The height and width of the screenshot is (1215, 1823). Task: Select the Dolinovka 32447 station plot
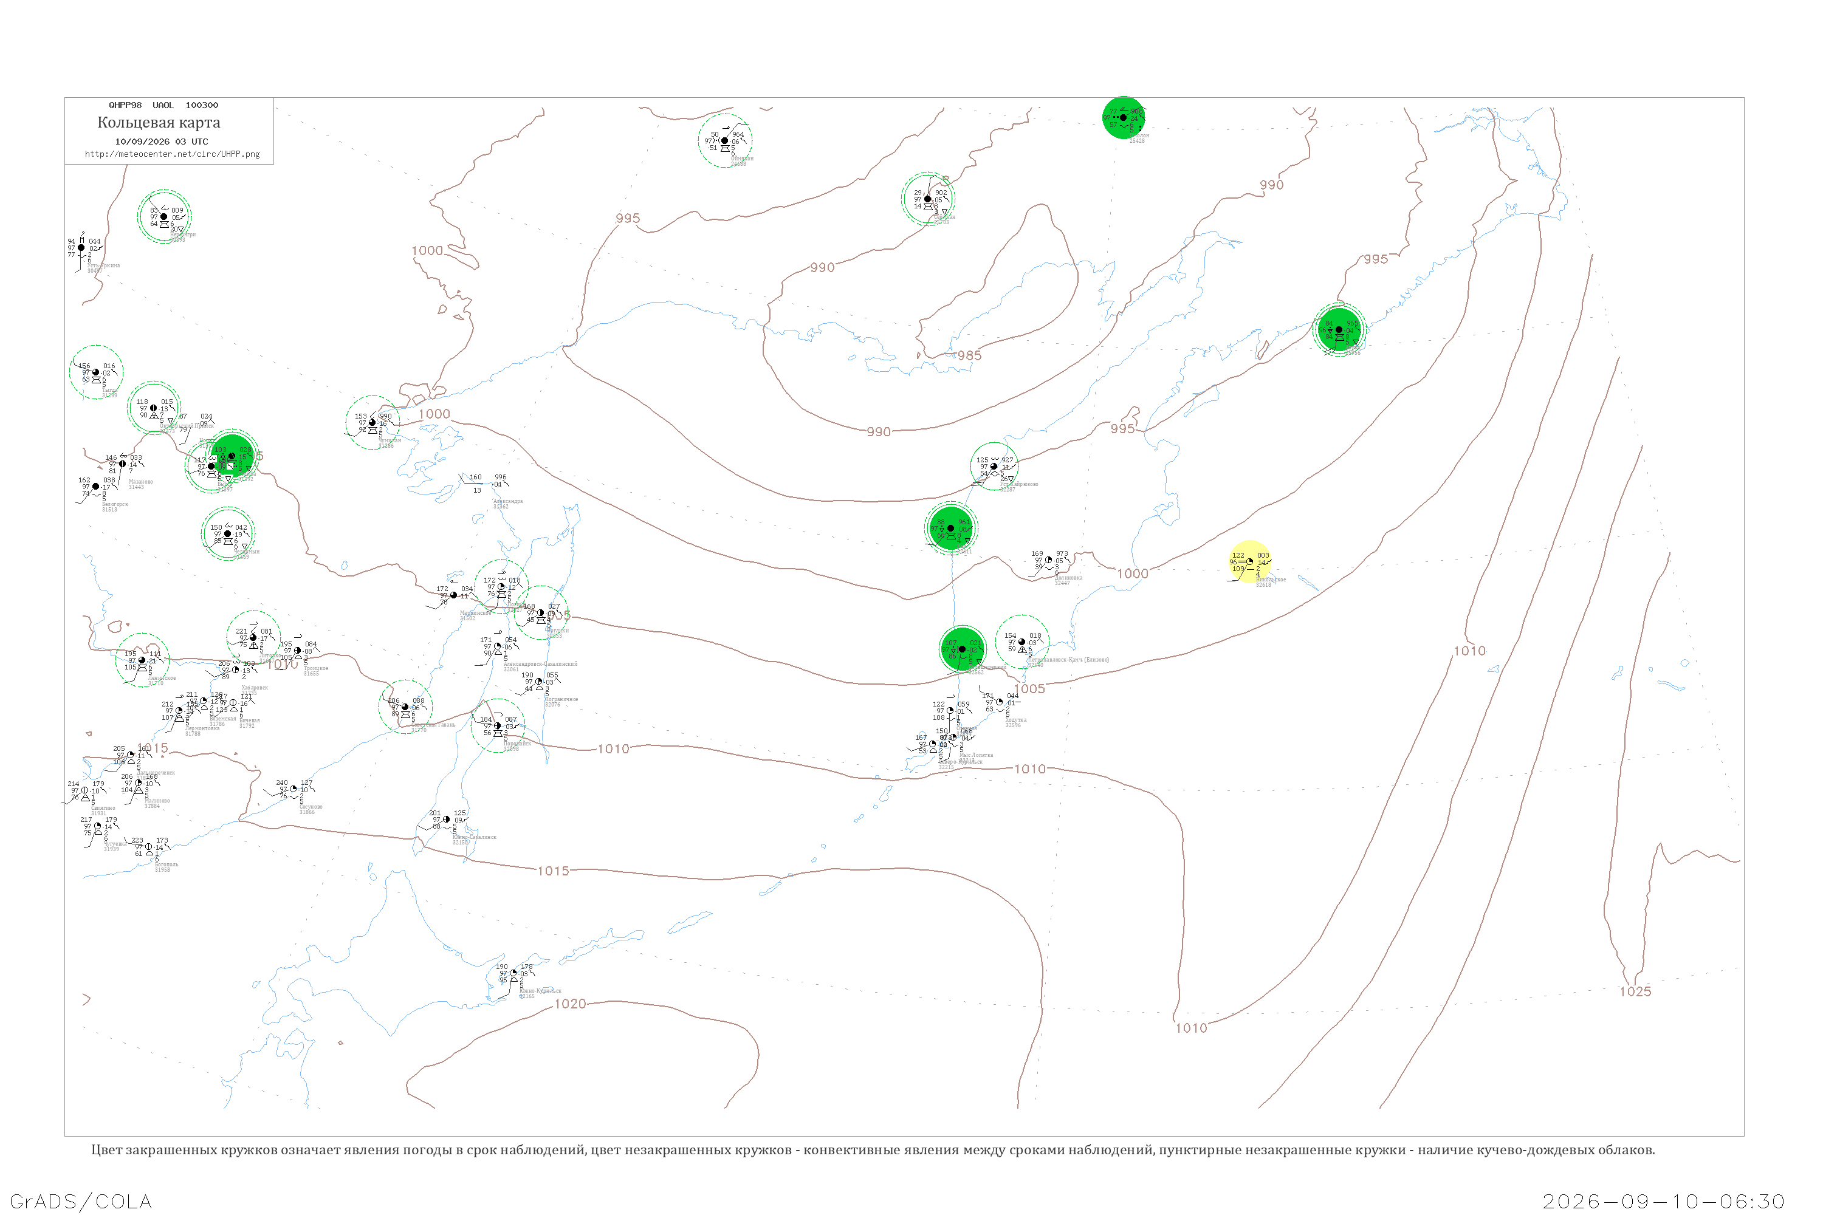tap(1049, 560)
